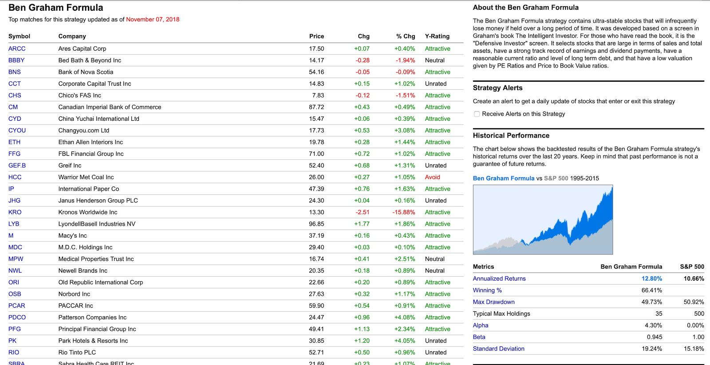Click the Ares Capital Corp company name

pyautogui.click(x=83, y=49)
